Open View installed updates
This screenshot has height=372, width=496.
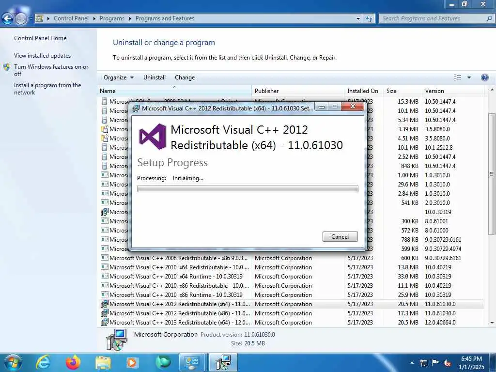(43, 55)
